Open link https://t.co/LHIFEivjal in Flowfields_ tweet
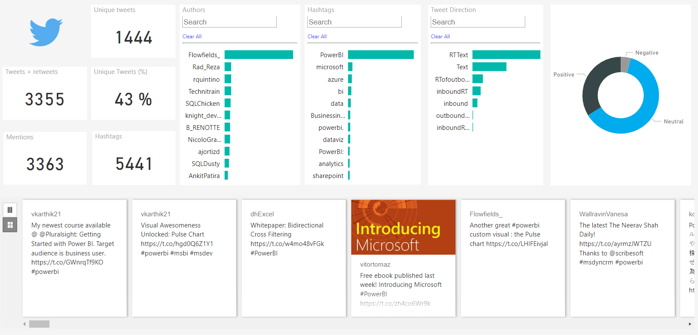The width and height of the screenshot is (698, 335). click(517, 244)
